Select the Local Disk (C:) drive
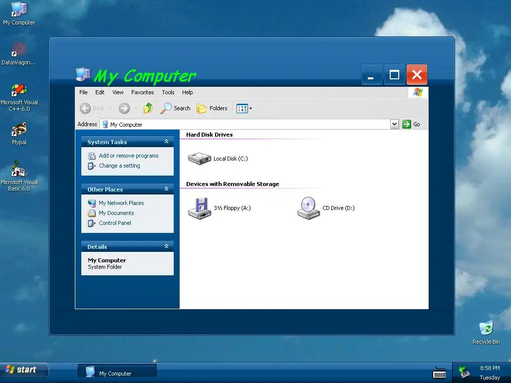The height and width of the screenshot is (383, 511). click(x=218, y=159)
